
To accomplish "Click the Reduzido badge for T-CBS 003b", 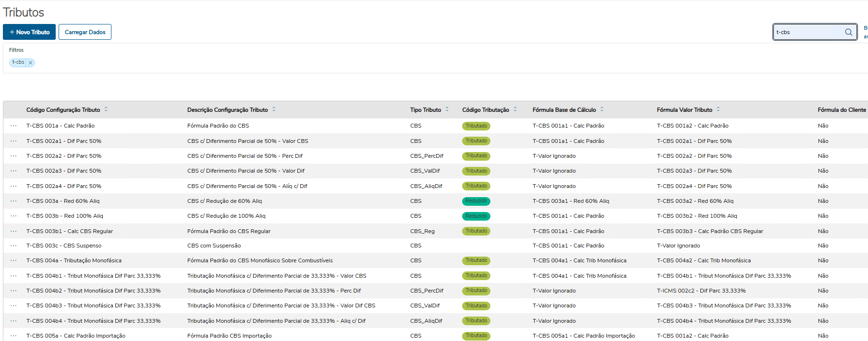I will (x=476, y=216).
